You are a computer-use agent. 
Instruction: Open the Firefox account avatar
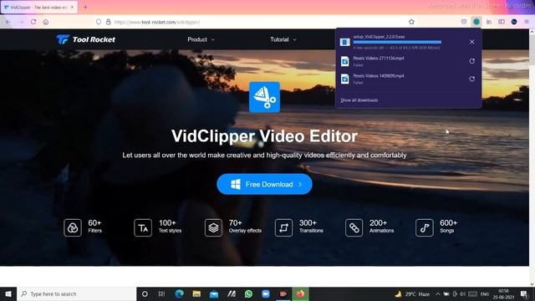[514, 22]
